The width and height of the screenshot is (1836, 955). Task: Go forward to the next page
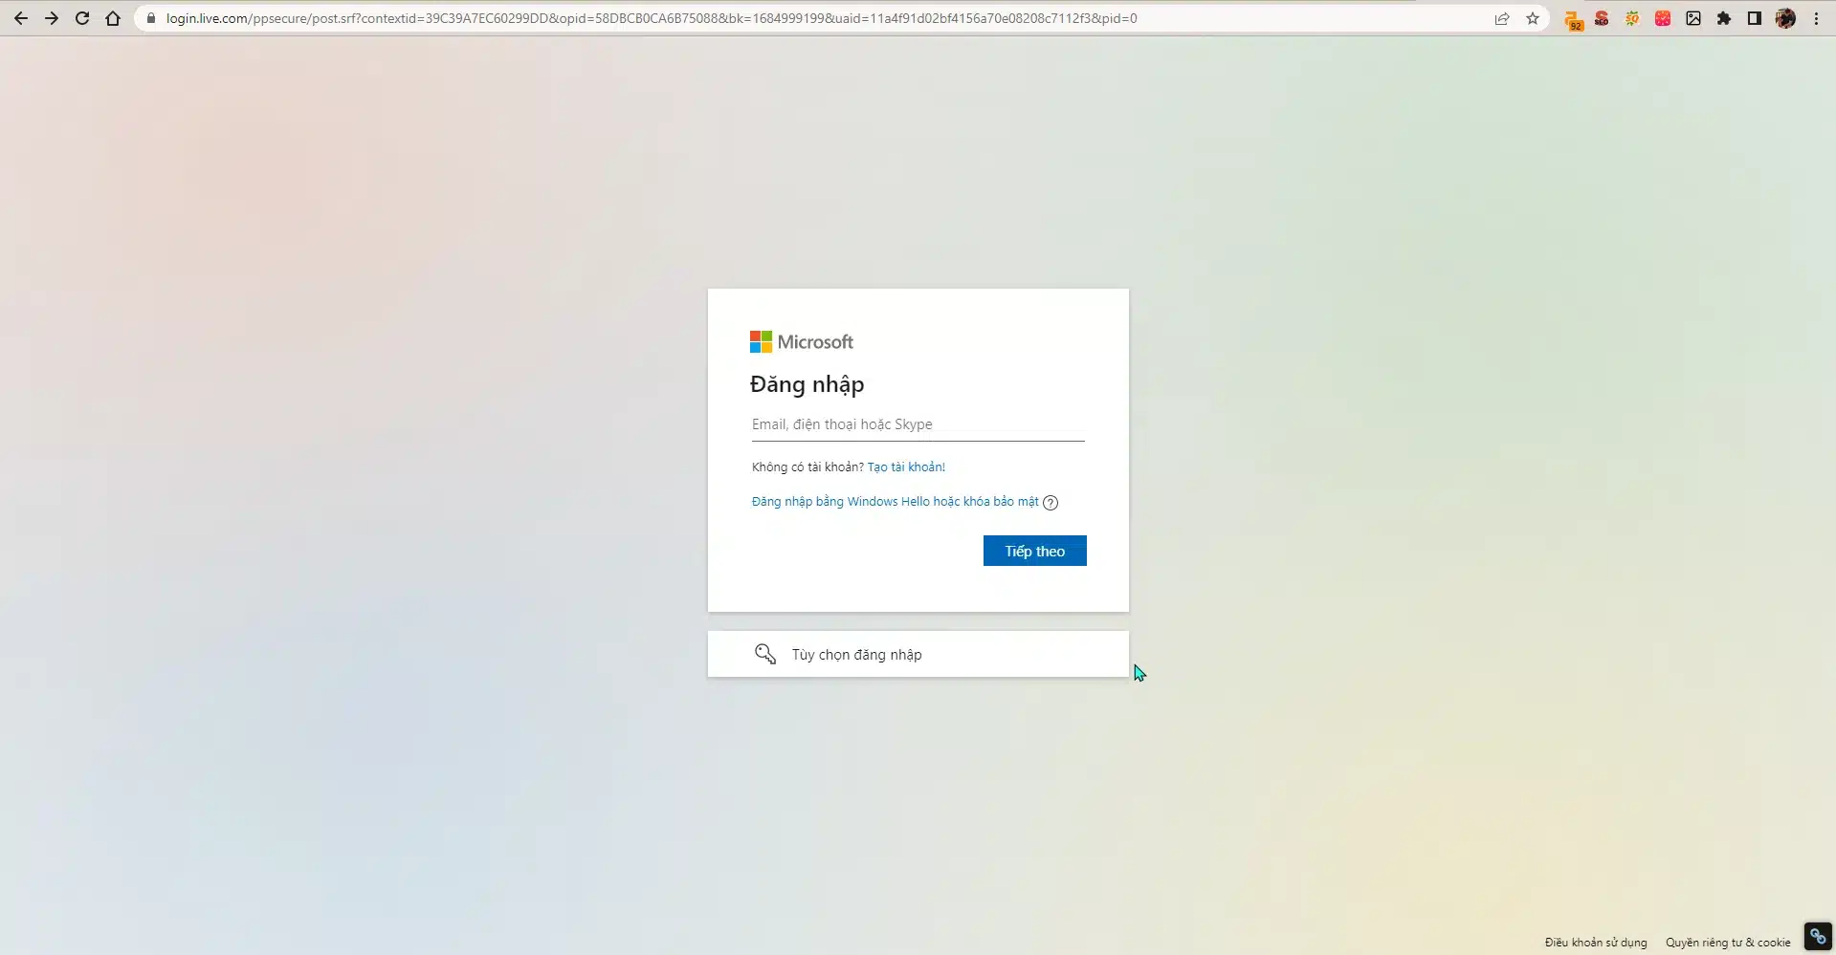(52, 18)
